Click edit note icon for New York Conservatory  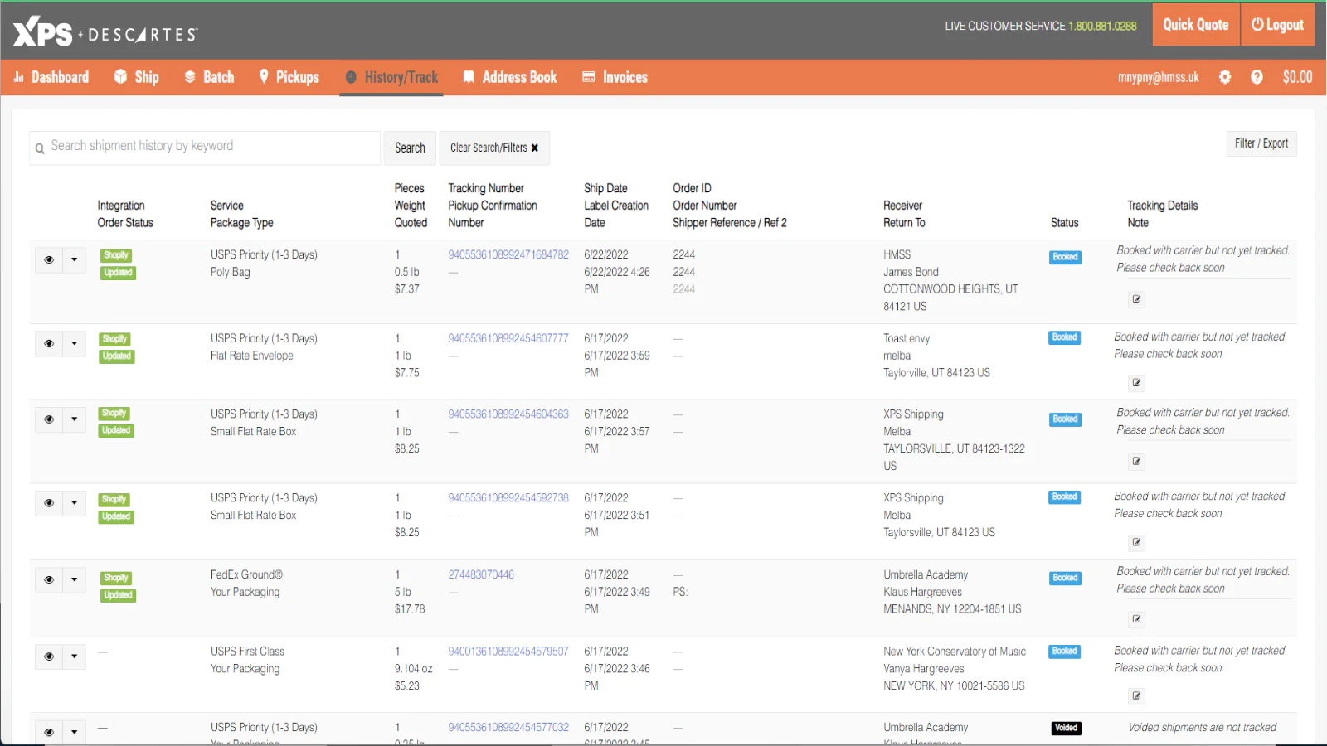(x=1136, y=696)
